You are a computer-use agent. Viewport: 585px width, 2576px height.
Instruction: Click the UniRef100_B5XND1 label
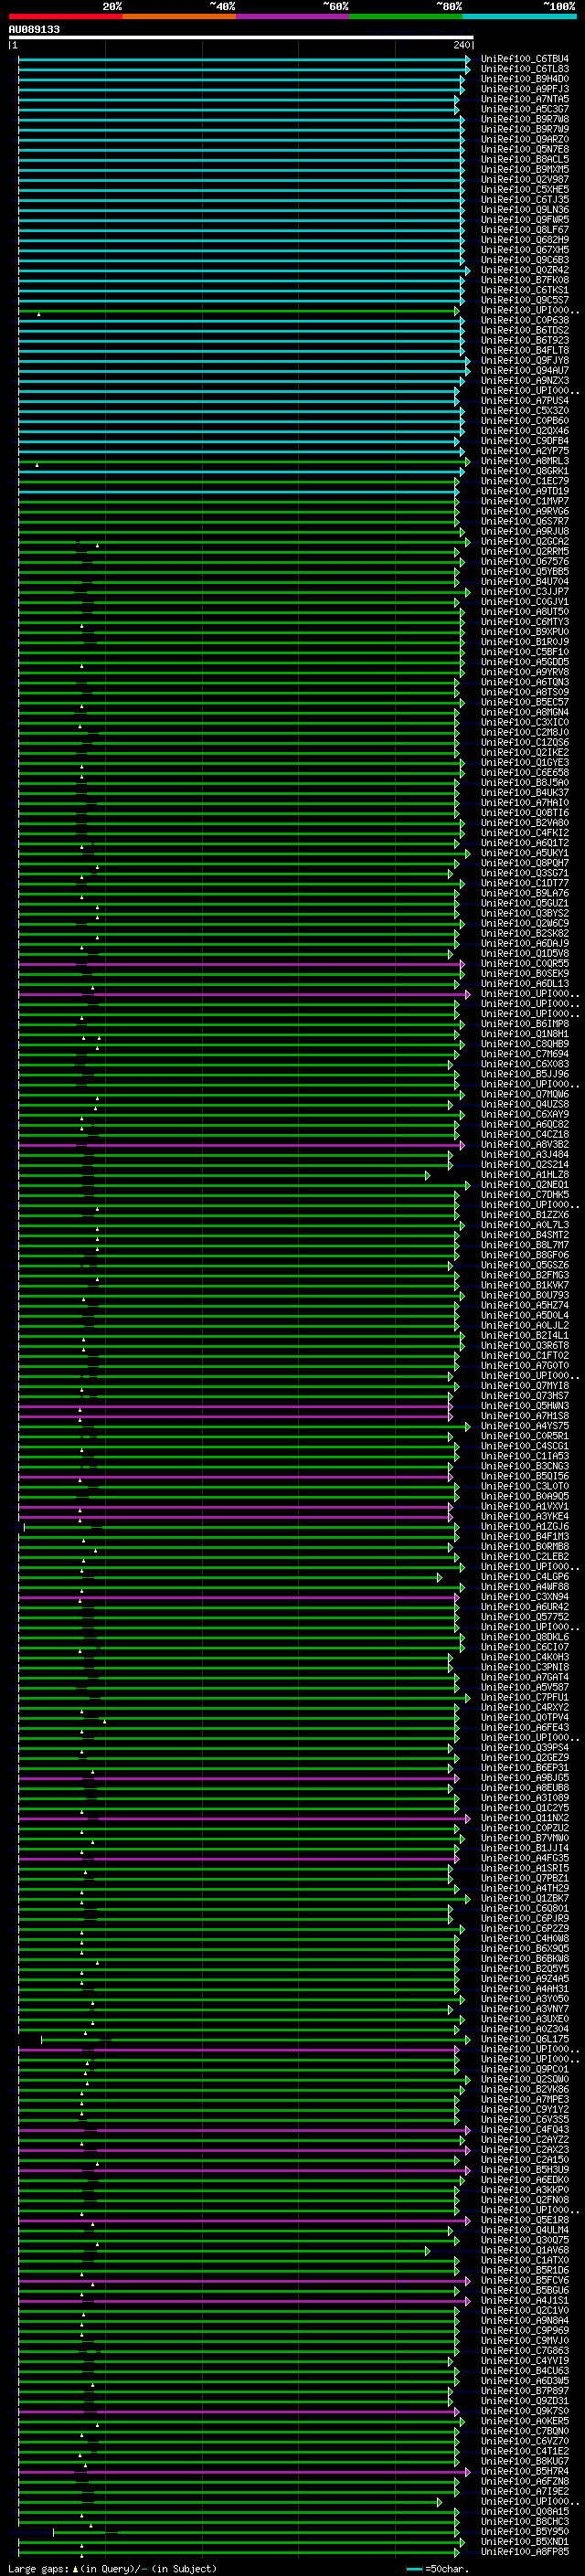coord(524,2541)
